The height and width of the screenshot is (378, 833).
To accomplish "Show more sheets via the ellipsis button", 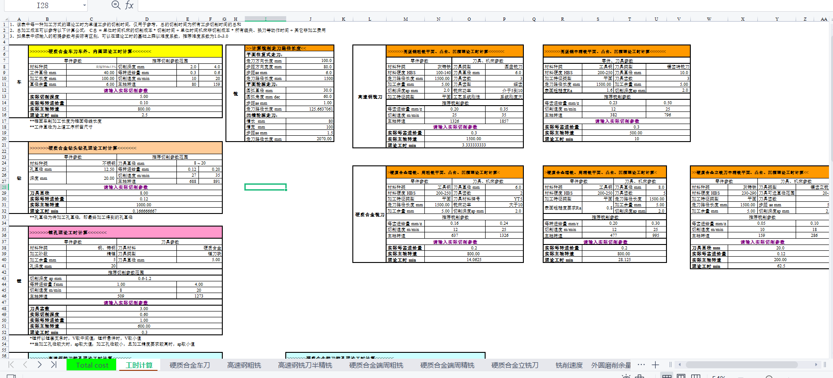I will (641, 365).
